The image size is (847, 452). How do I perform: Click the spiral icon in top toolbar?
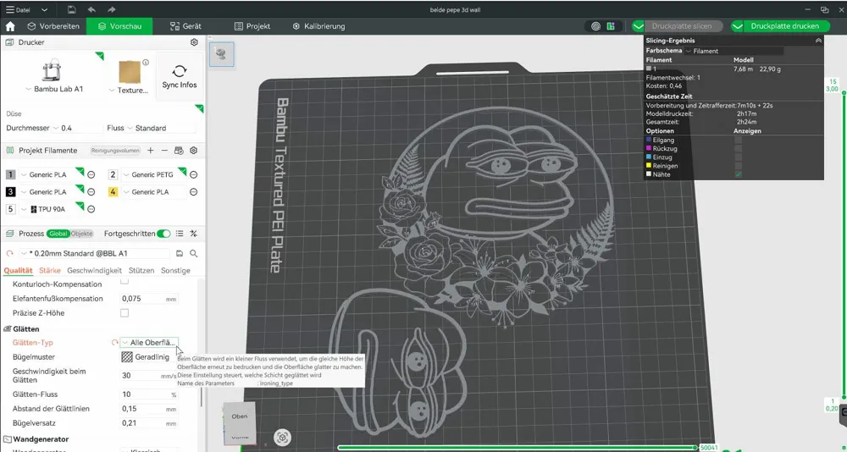595,26
